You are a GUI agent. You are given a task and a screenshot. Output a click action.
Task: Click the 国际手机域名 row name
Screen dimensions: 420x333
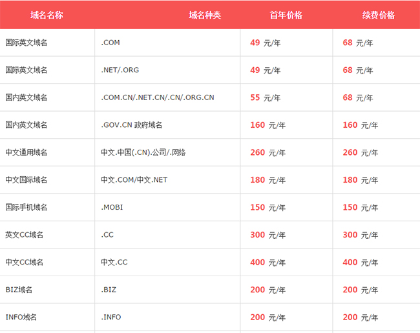coord(26,207)
